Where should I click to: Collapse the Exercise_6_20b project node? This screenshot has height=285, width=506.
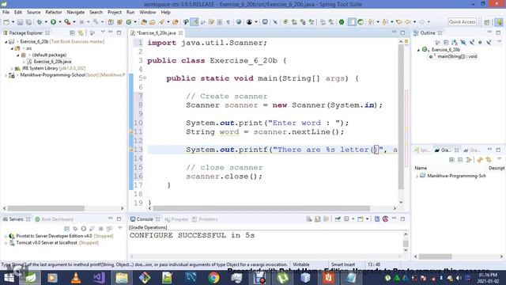(6, 42)
